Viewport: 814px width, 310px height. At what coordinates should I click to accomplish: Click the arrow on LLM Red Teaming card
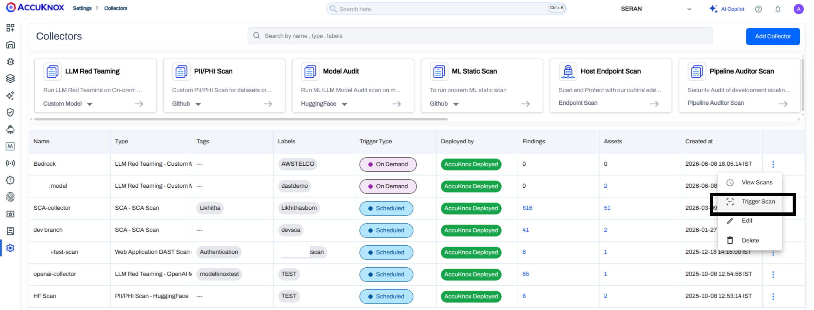pyautogui.click(x=139, y=104)
